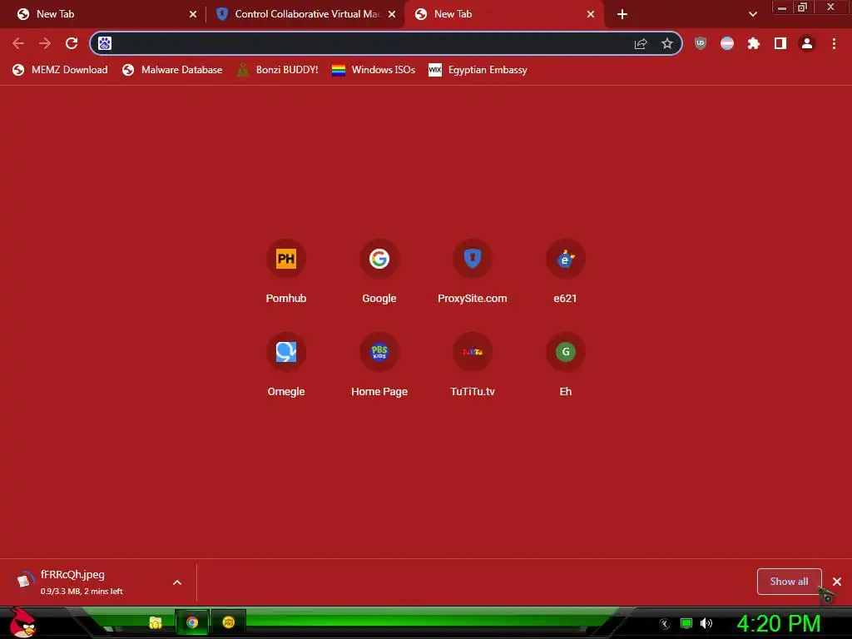852x639 pixels.
Task: Open a new tab with plus button
Action: 622,14
